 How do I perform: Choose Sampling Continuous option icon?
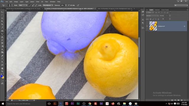[x=30, y=5]
